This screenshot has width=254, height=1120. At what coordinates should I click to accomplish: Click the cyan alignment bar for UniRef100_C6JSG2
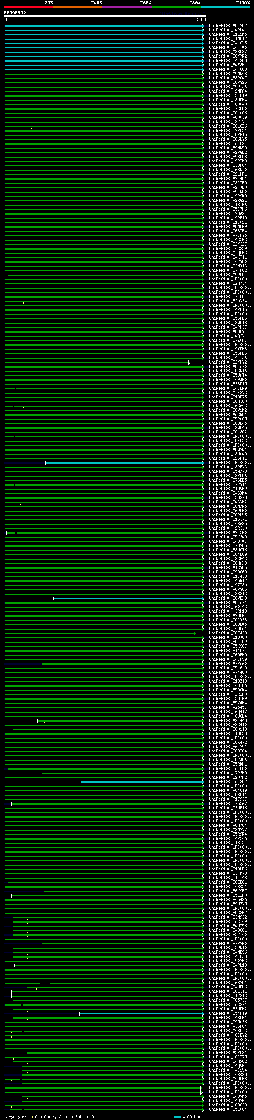[142, 782]
